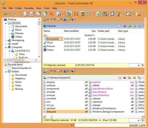The width and height of the screenshot is (148, 128).
Task: Click the filter icon in Libraries status bar
Action: 142,65
